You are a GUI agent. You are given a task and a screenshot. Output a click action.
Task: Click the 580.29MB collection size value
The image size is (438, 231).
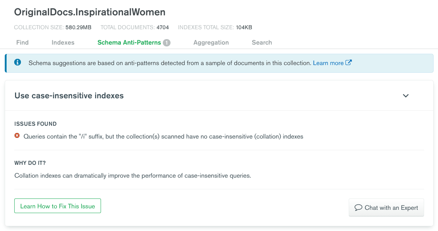coord(78,27)
